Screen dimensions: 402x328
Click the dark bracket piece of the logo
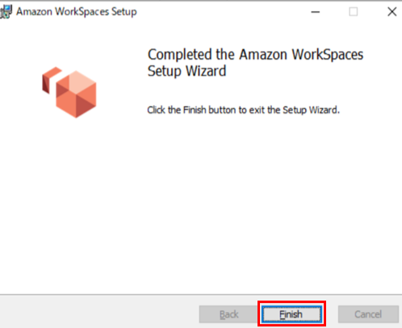(x=51, y=80)
